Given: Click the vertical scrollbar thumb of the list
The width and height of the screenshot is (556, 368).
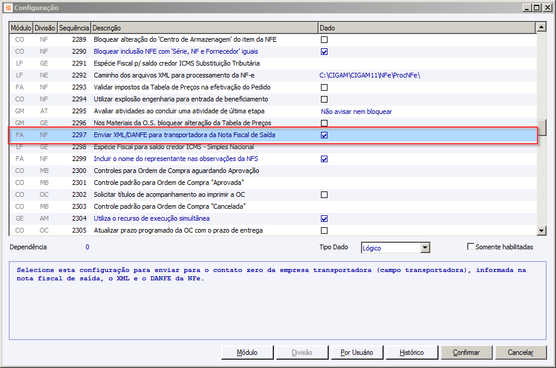Looking at the screenshot, I should (541, 128).
